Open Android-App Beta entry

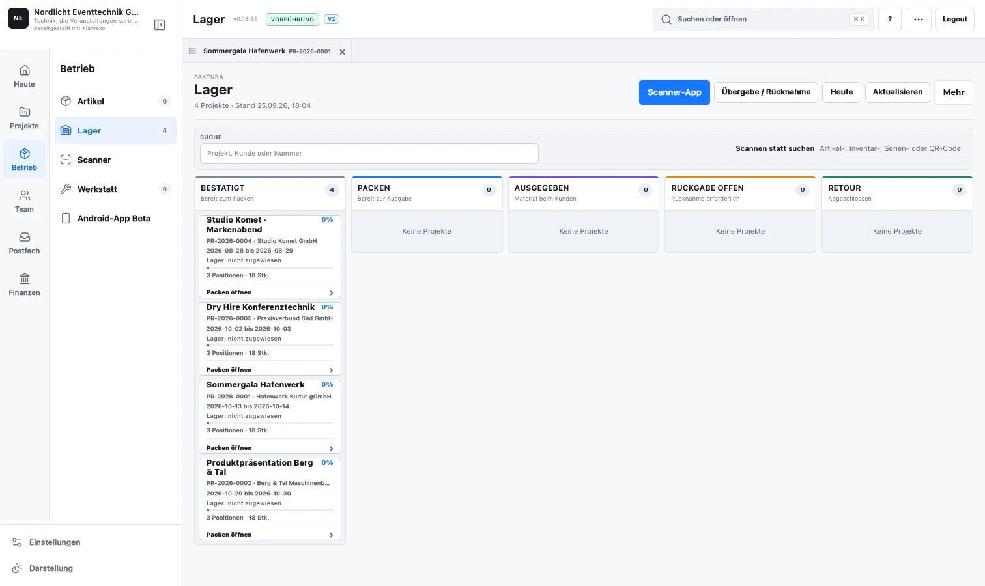coord(115,218)
